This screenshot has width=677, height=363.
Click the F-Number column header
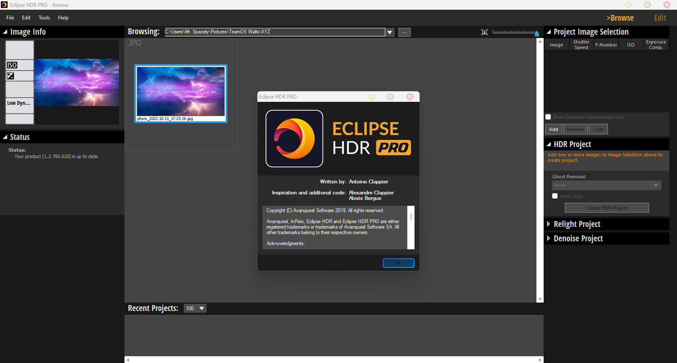[606, 45]
